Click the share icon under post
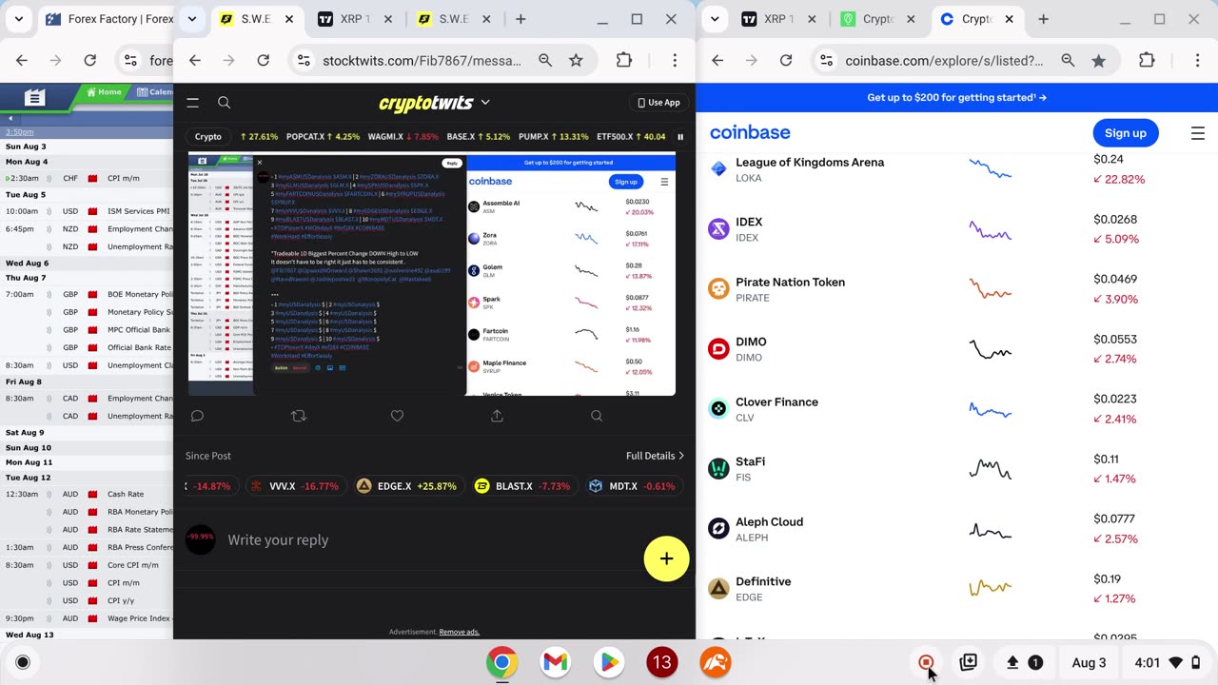This screenshot has height=685, width=1218. 497,416
